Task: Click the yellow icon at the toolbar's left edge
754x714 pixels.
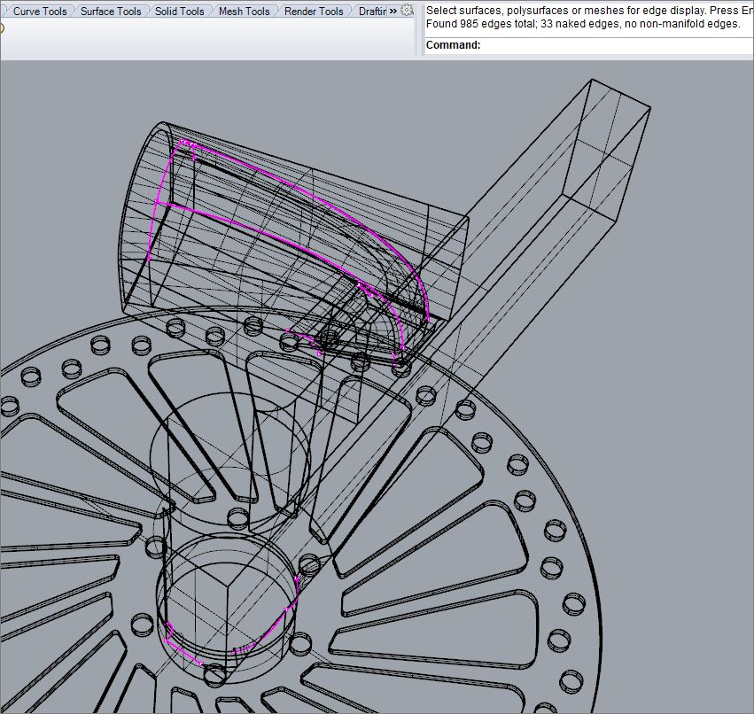Action: [x=2, y=27]
